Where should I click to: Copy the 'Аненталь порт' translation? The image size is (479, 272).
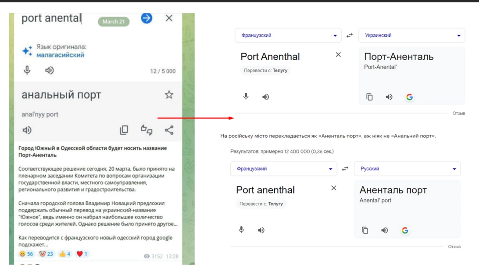(x=365, y=230)
